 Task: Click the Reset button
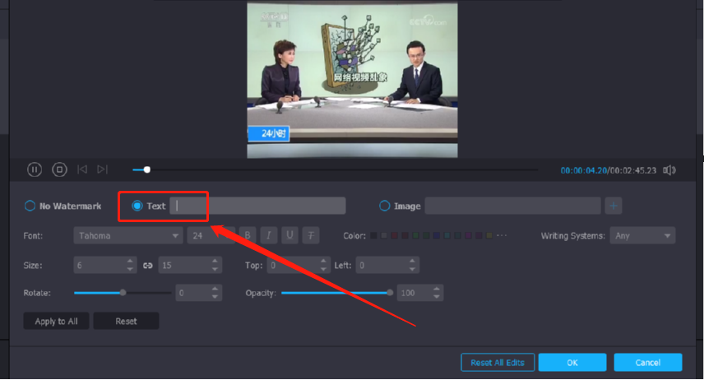point(126,321)
